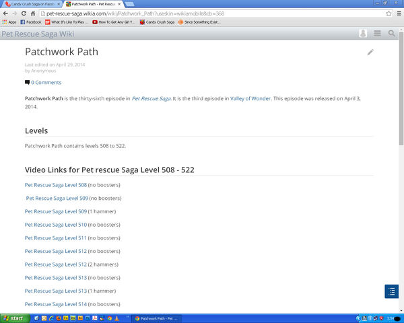Close the Patchwork Path tab

click(x=119, y=4)
